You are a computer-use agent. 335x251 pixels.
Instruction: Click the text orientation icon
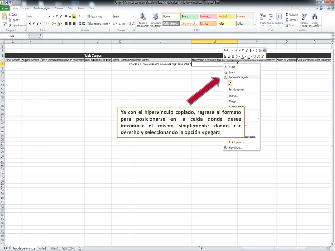tap(80, 16)
